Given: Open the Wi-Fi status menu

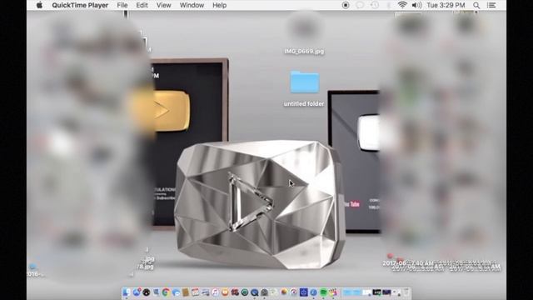Looking at the screenshot, I should pyautogui.click(x=402, y=5).
